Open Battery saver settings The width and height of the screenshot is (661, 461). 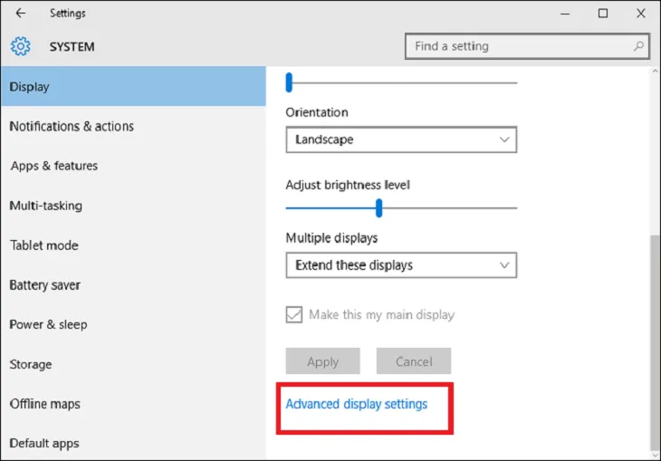[45, 285]
